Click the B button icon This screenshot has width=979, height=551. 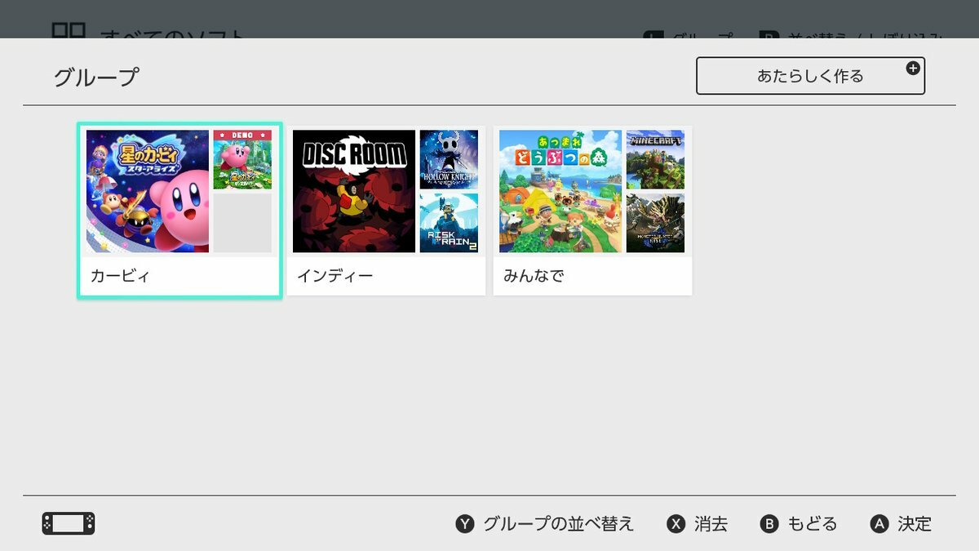click(x=769, y=524)
